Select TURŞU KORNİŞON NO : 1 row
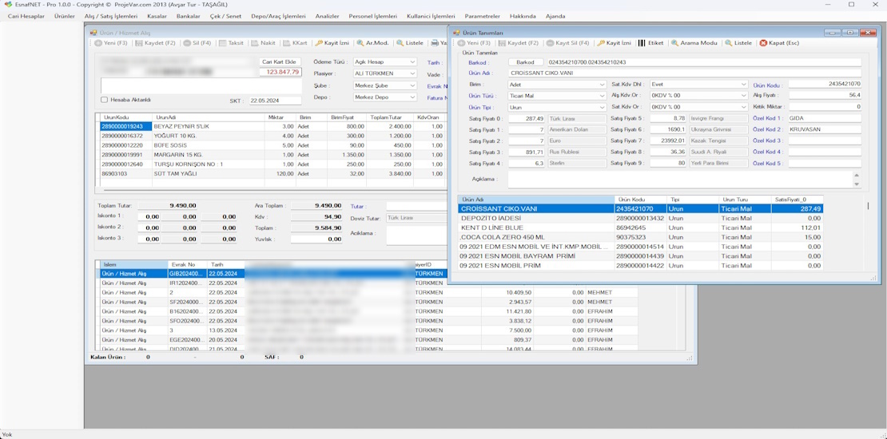The height and width of the screenshot is (439, 887). 273,164
